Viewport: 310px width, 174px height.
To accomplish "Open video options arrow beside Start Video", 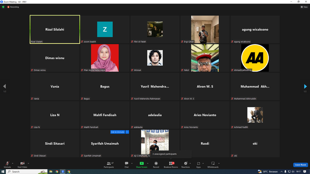I will pyautogui.click(x=29, y=163).
